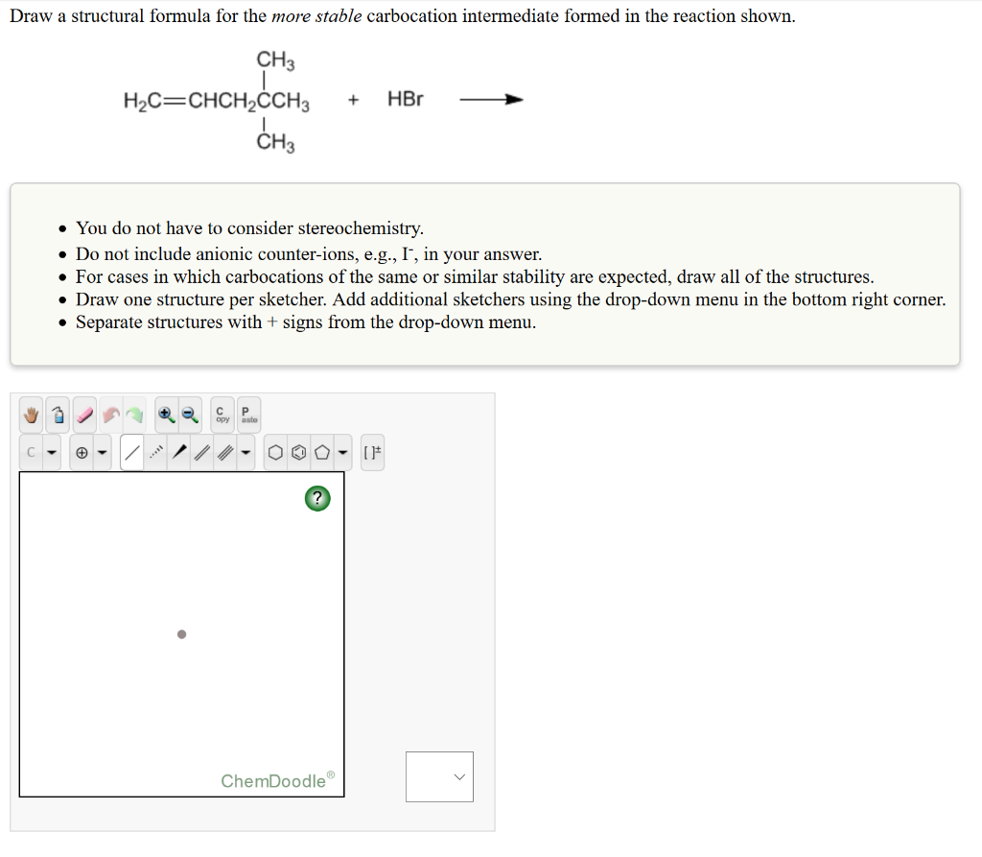Click the Paste button

248,415
